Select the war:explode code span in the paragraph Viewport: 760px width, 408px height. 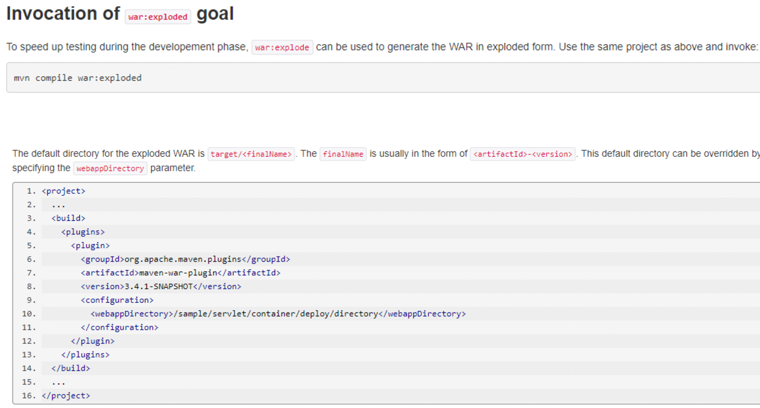click(282, 46)
